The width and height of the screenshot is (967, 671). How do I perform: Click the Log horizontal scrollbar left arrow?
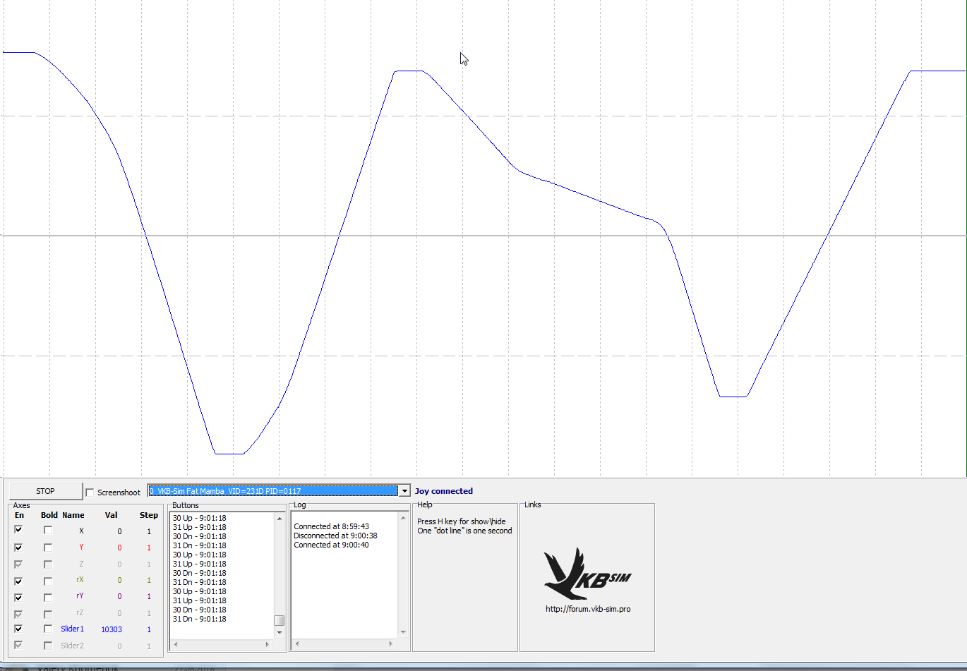tap(297, 643)
